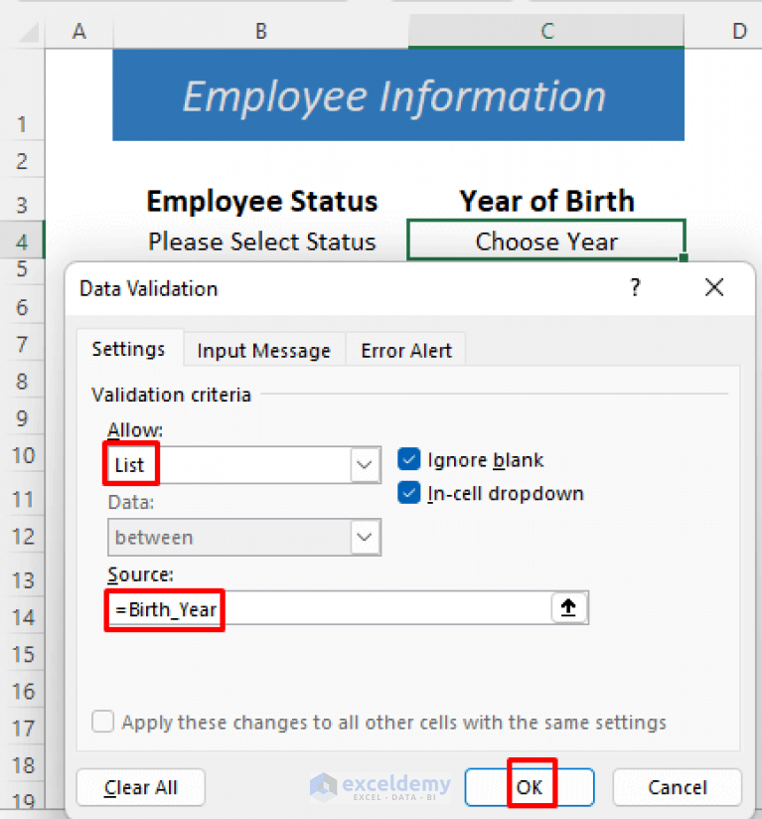Select column C header

tap(545, 31)
